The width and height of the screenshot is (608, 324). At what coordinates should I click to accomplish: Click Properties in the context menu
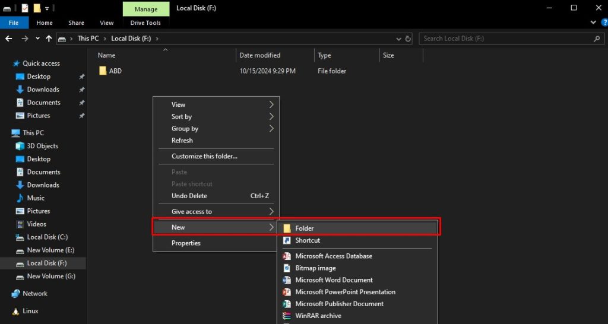[x=186, y=243]
